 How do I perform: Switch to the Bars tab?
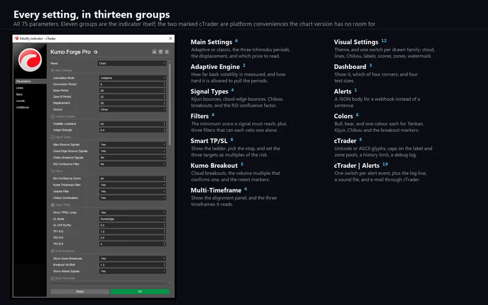(20, 95)
